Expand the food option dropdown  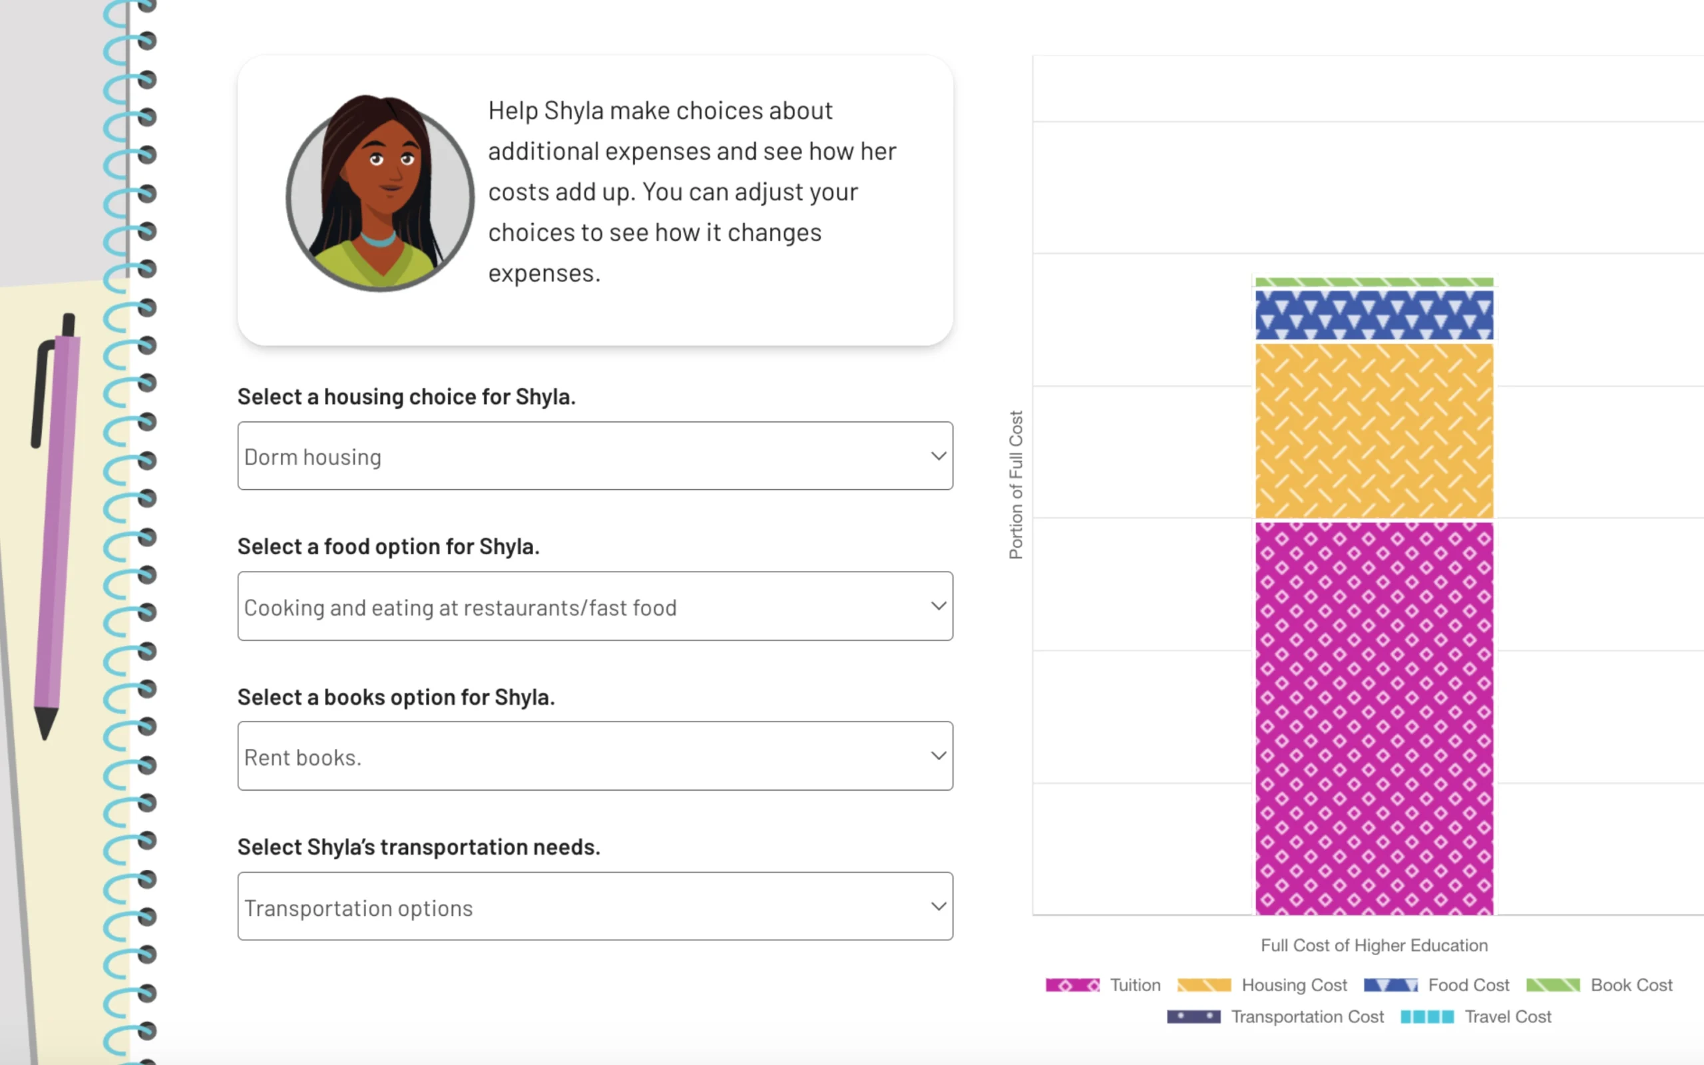(595, 606)
